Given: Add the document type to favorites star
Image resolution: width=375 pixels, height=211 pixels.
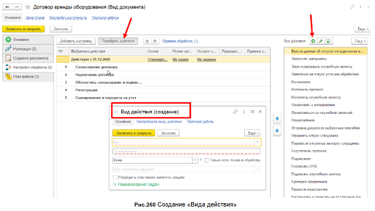Looking at the screenshot, I should pyautogui.click(x=28, y=7).
